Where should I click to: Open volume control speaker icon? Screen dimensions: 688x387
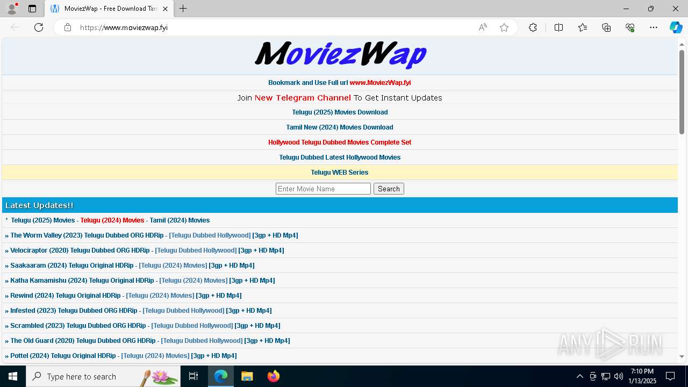[x=619, y=376]
